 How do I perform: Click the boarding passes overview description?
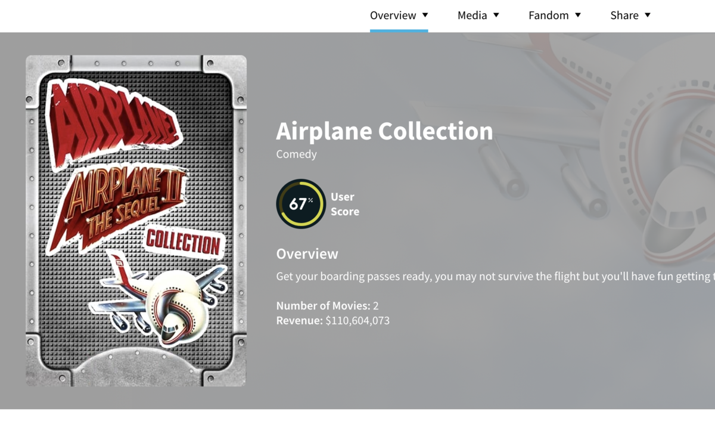496,277
